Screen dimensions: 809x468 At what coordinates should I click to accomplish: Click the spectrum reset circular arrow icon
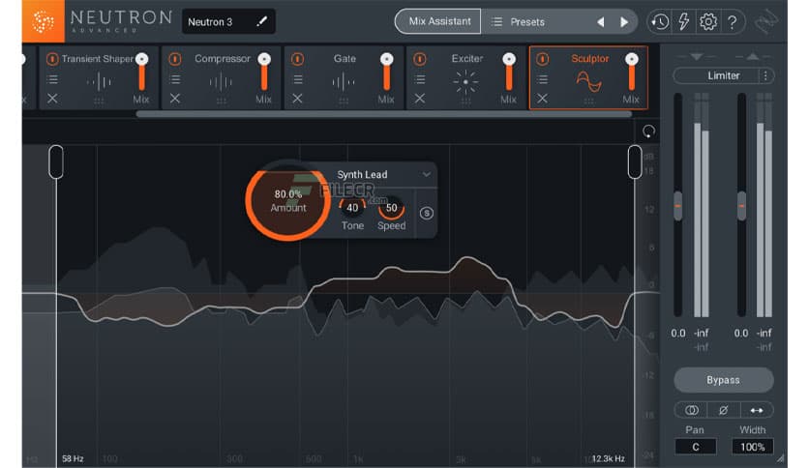pyautogui.click(x=648, y=132)
